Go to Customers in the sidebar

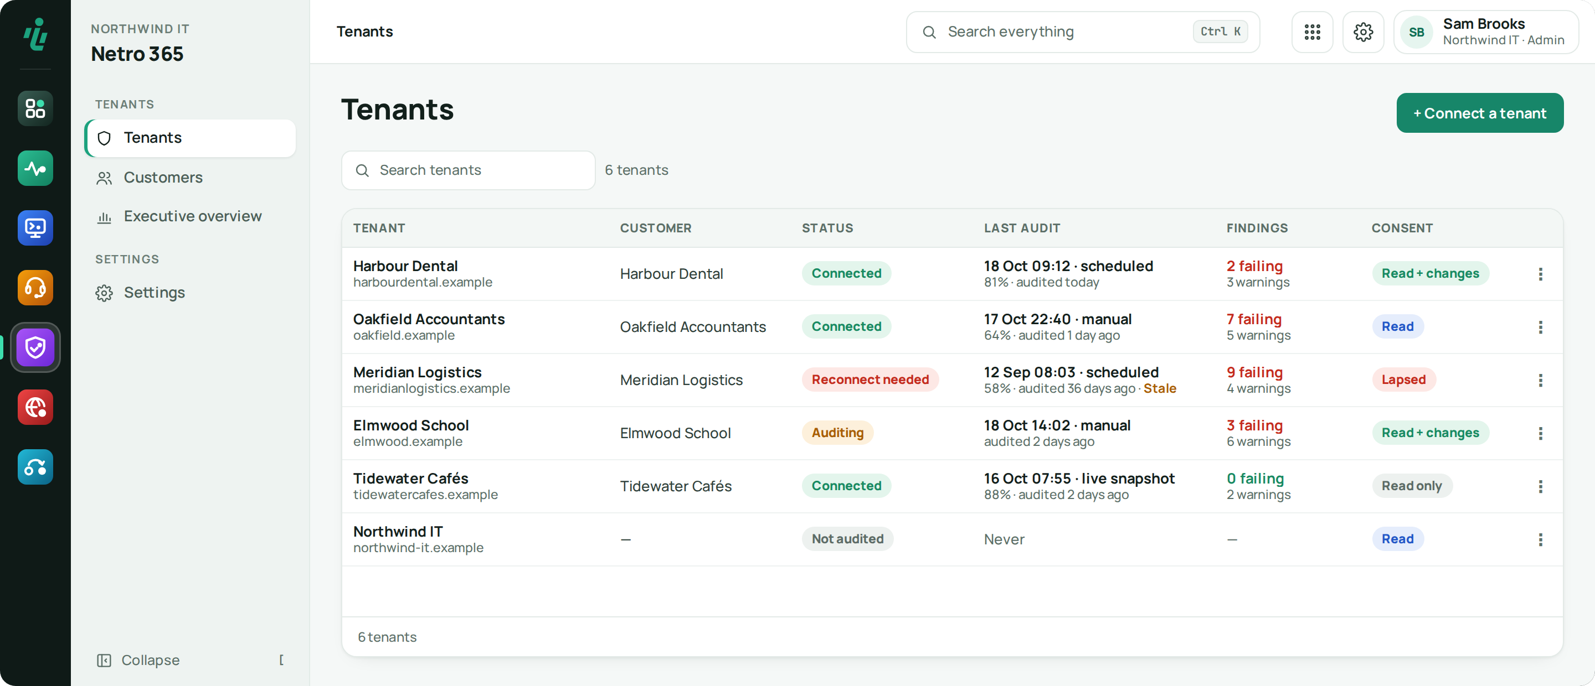click(190, 178)
